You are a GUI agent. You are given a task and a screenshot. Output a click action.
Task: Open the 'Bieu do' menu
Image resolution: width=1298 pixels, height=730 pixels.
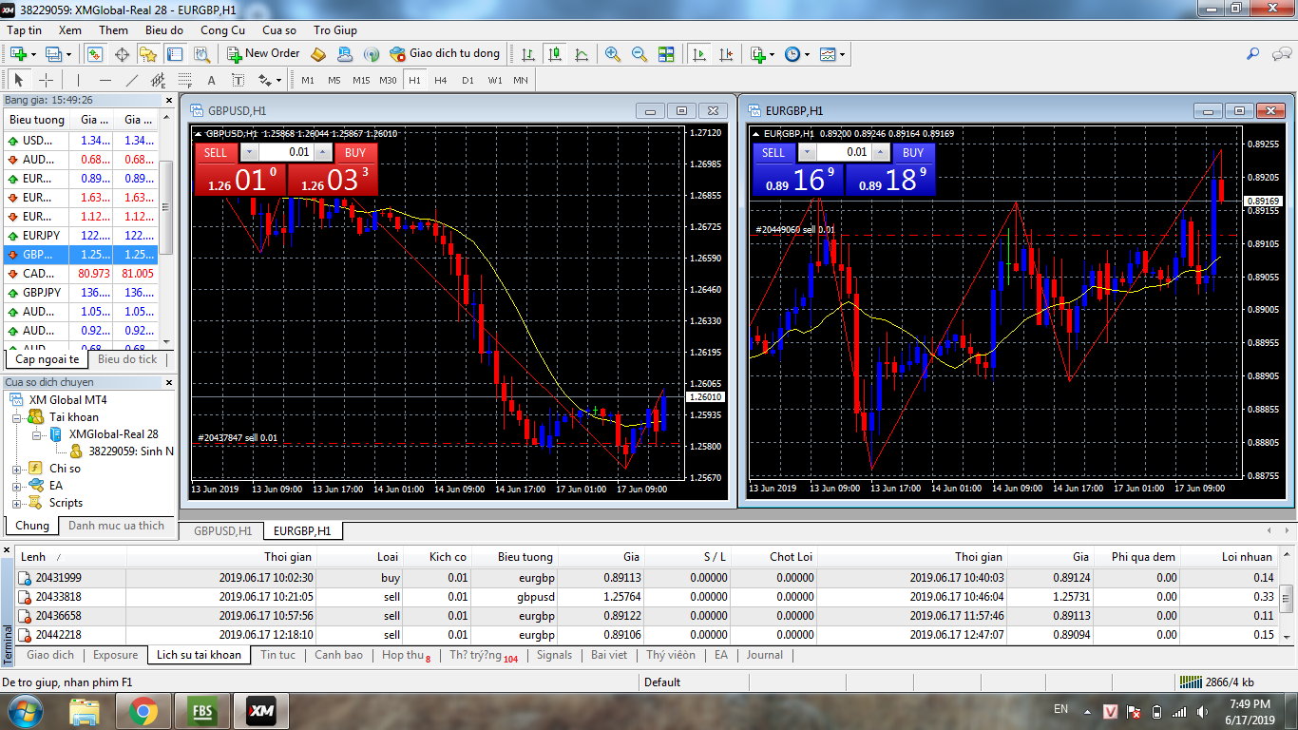163,30
